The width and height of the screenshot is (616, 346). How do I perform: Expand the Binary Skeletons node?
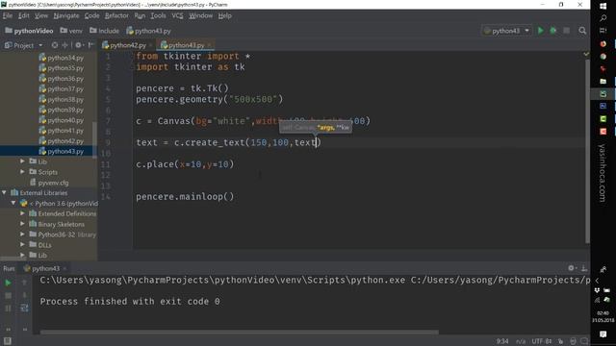coord(22,224)
